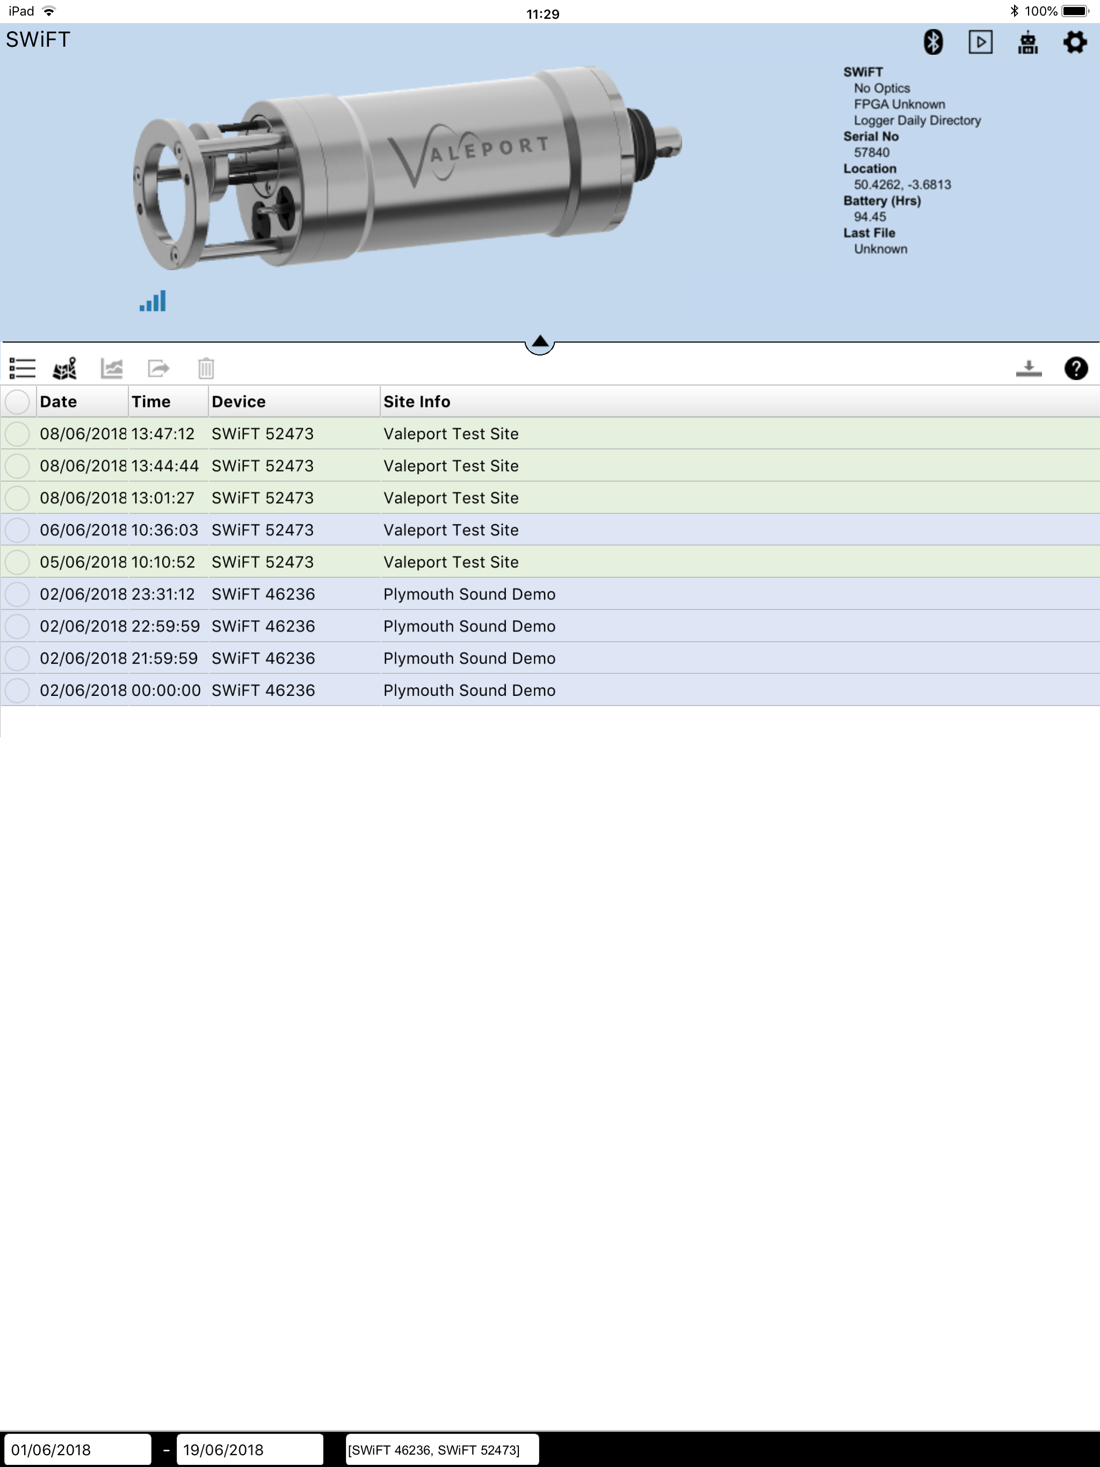Tap the location 50.4262, -3.6813
1100x1467 pixels.
pos(902,184)
